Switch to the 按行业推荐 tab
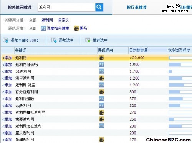 137,7
